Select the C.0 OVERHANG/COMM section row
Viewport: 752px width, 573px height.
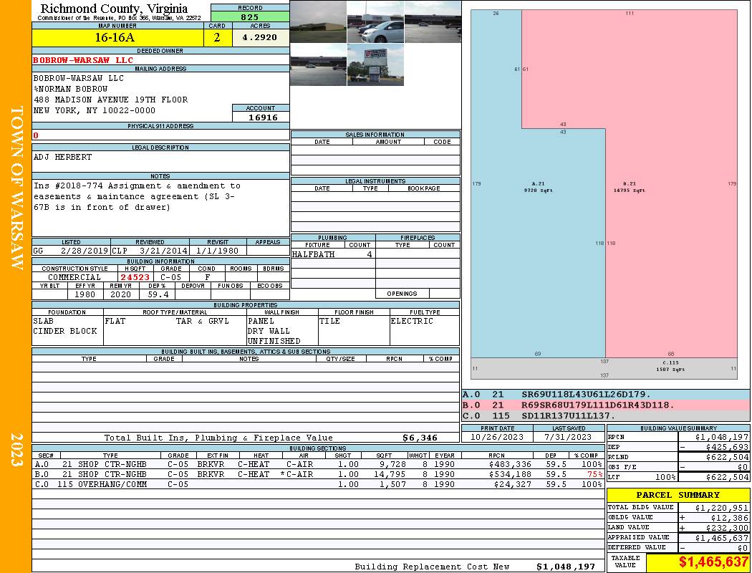pos(318,484)
